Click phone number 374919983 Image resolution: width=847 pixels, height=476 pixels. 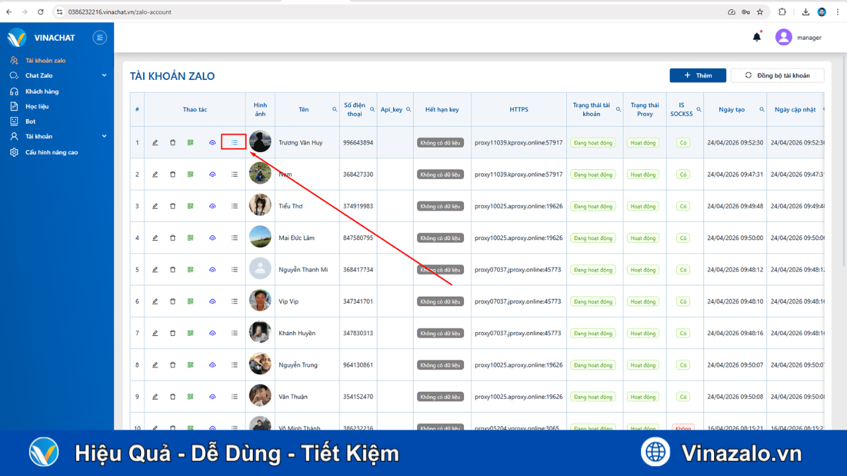pos(358,206)
